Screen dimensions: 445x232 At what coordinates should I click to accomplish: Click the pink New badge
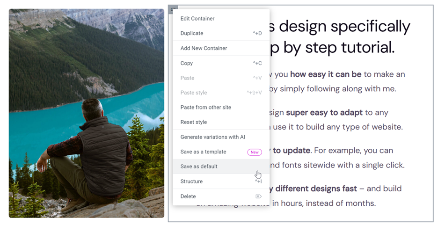[x=255, y=152]
